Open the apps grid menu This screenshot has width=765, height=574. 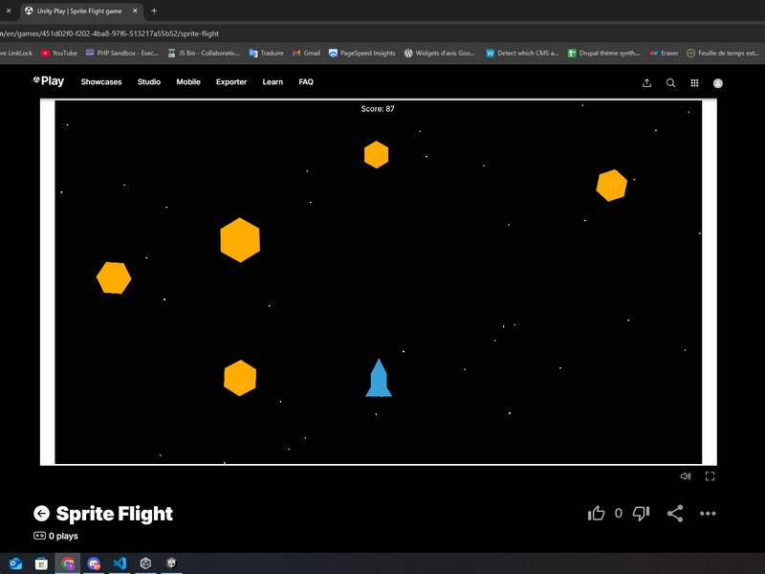click(x=694, y=83)
